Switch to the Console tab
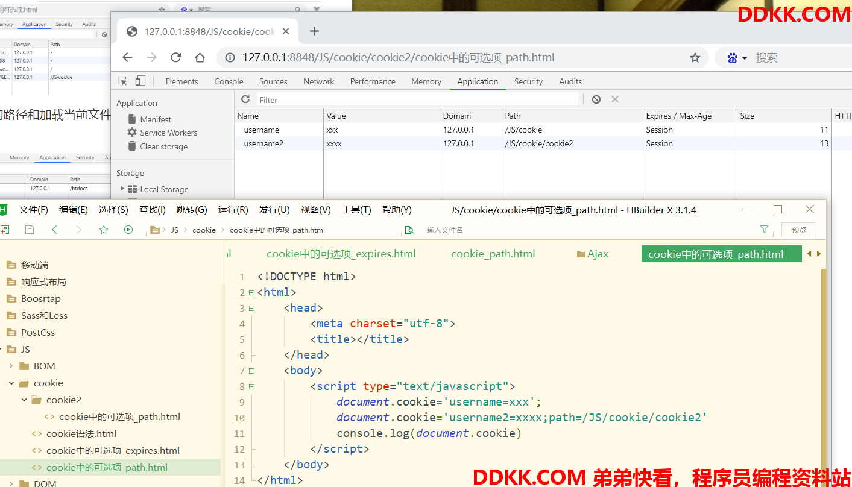Screen dimensions: 852x487 click(x=229, y=81)
